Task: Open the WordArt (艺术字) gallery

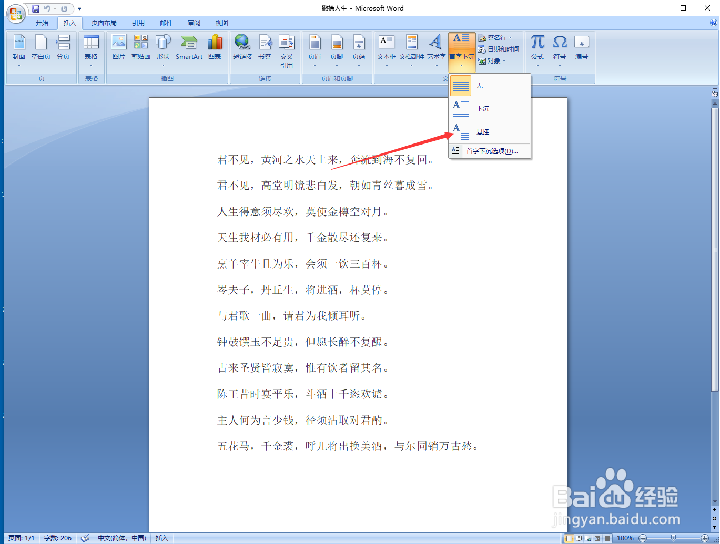Action: click(435, 49)
